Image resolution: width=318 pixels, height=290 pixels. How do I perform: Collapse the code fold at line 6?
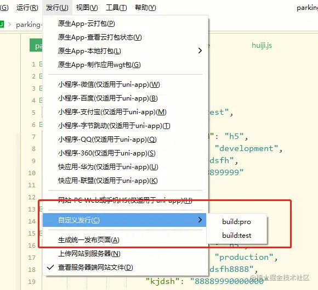[41, 124]
